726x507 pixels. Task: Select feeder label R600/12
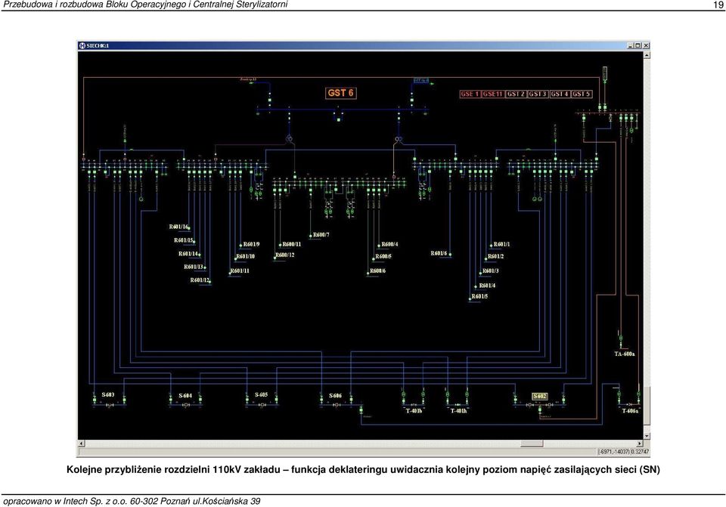285,255
